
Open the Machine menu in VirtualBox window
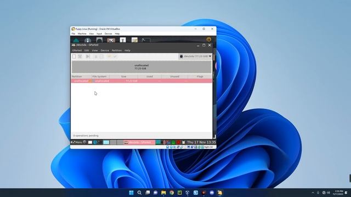[x=82, y=34]
